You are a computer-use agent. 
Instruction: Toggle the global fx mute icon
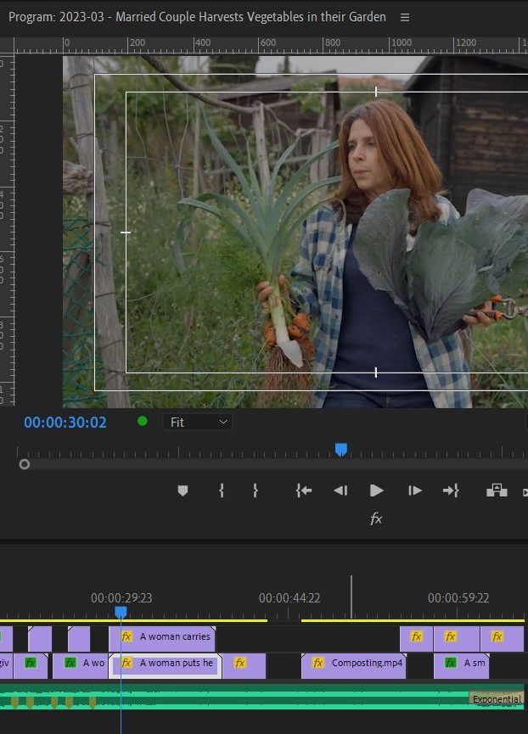pos(376,518)
